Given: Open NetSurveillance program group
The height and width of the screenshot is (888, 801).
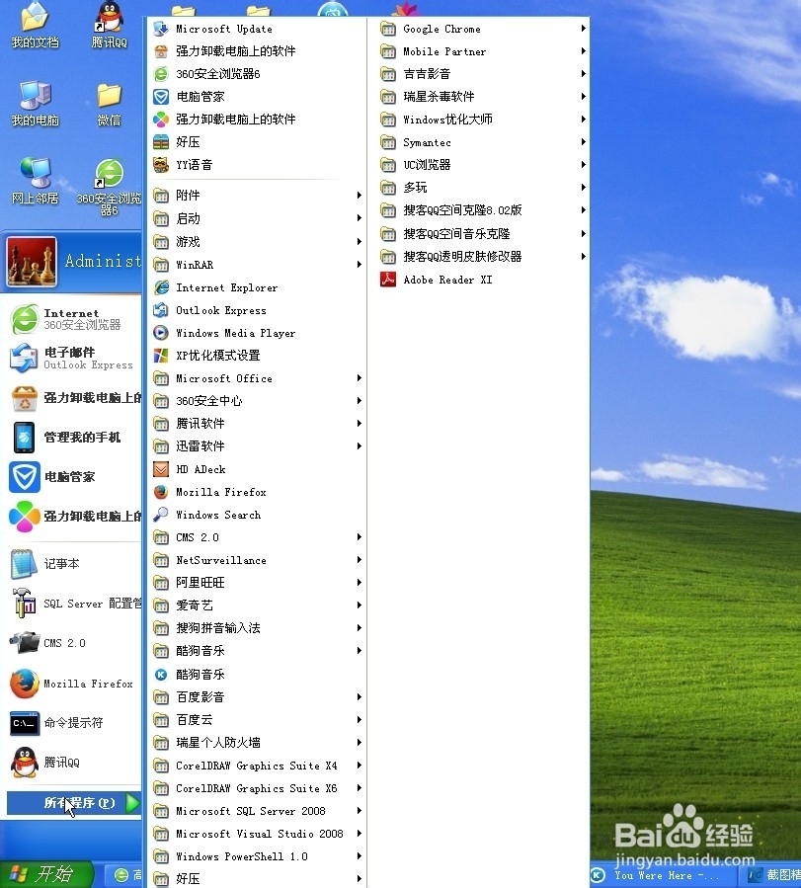Looking at the screenshot, I should point(257,560).
